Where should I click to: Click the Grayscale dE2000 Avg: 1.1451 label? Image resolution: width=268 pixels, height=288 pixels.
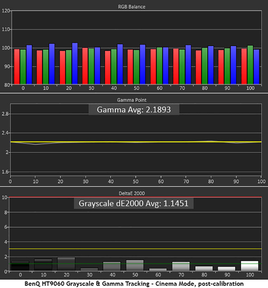[133, 203]
